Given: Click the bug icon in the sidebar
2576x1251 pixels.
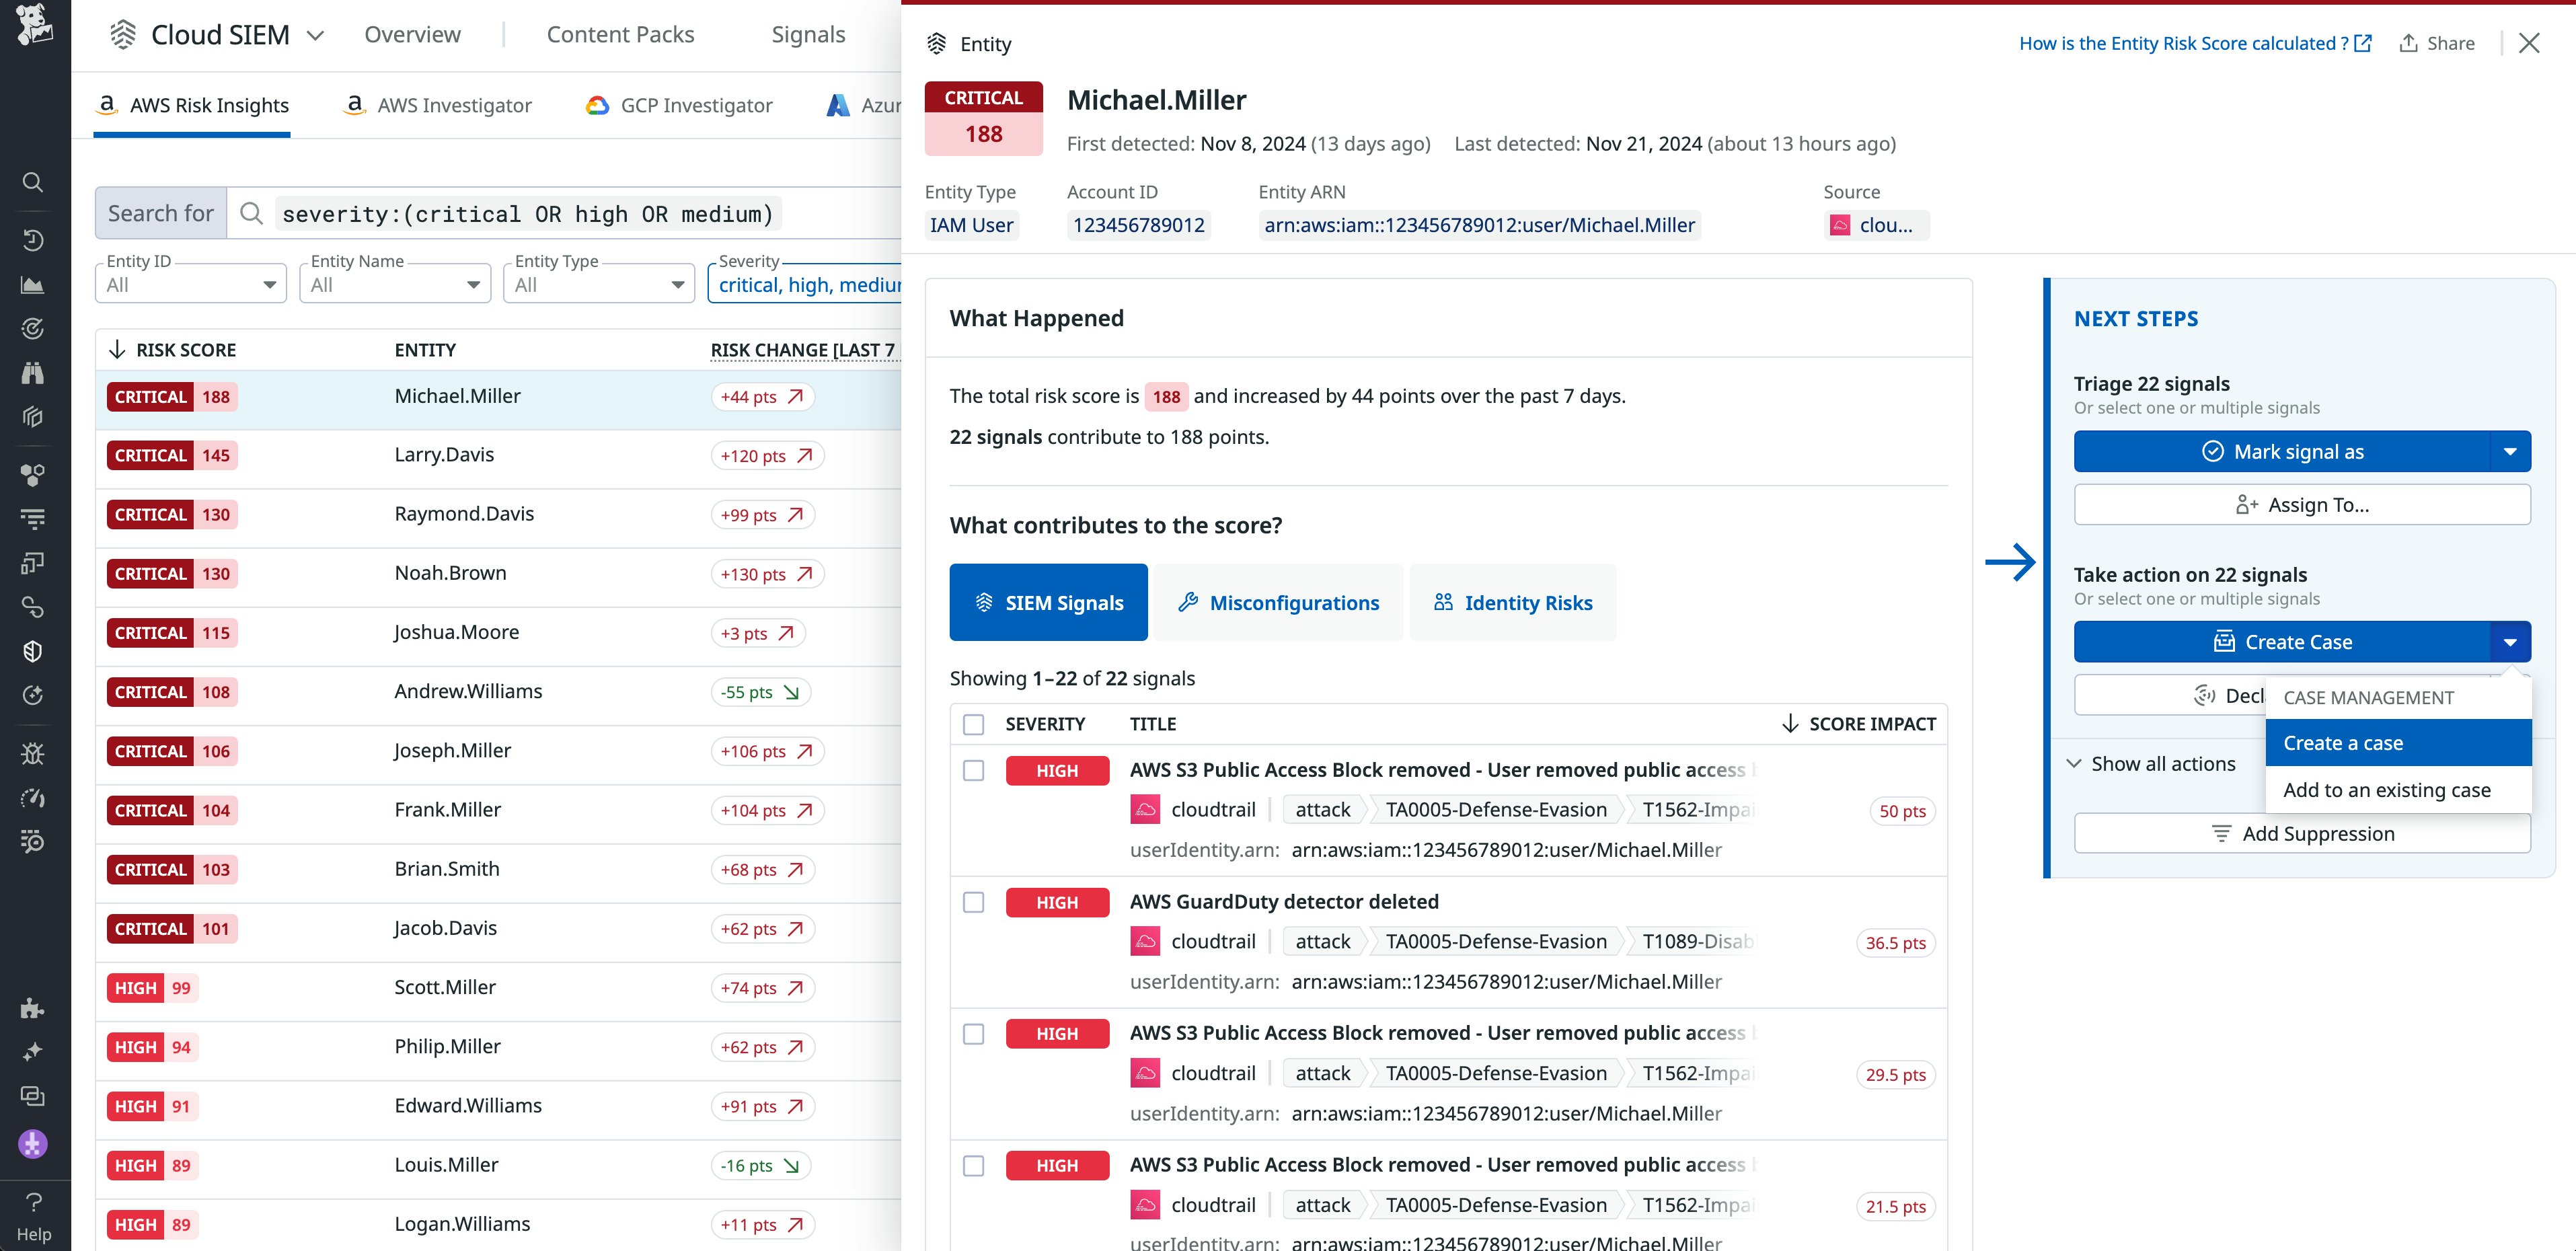Looking at the screenshot, I should (x=32, y=753).
